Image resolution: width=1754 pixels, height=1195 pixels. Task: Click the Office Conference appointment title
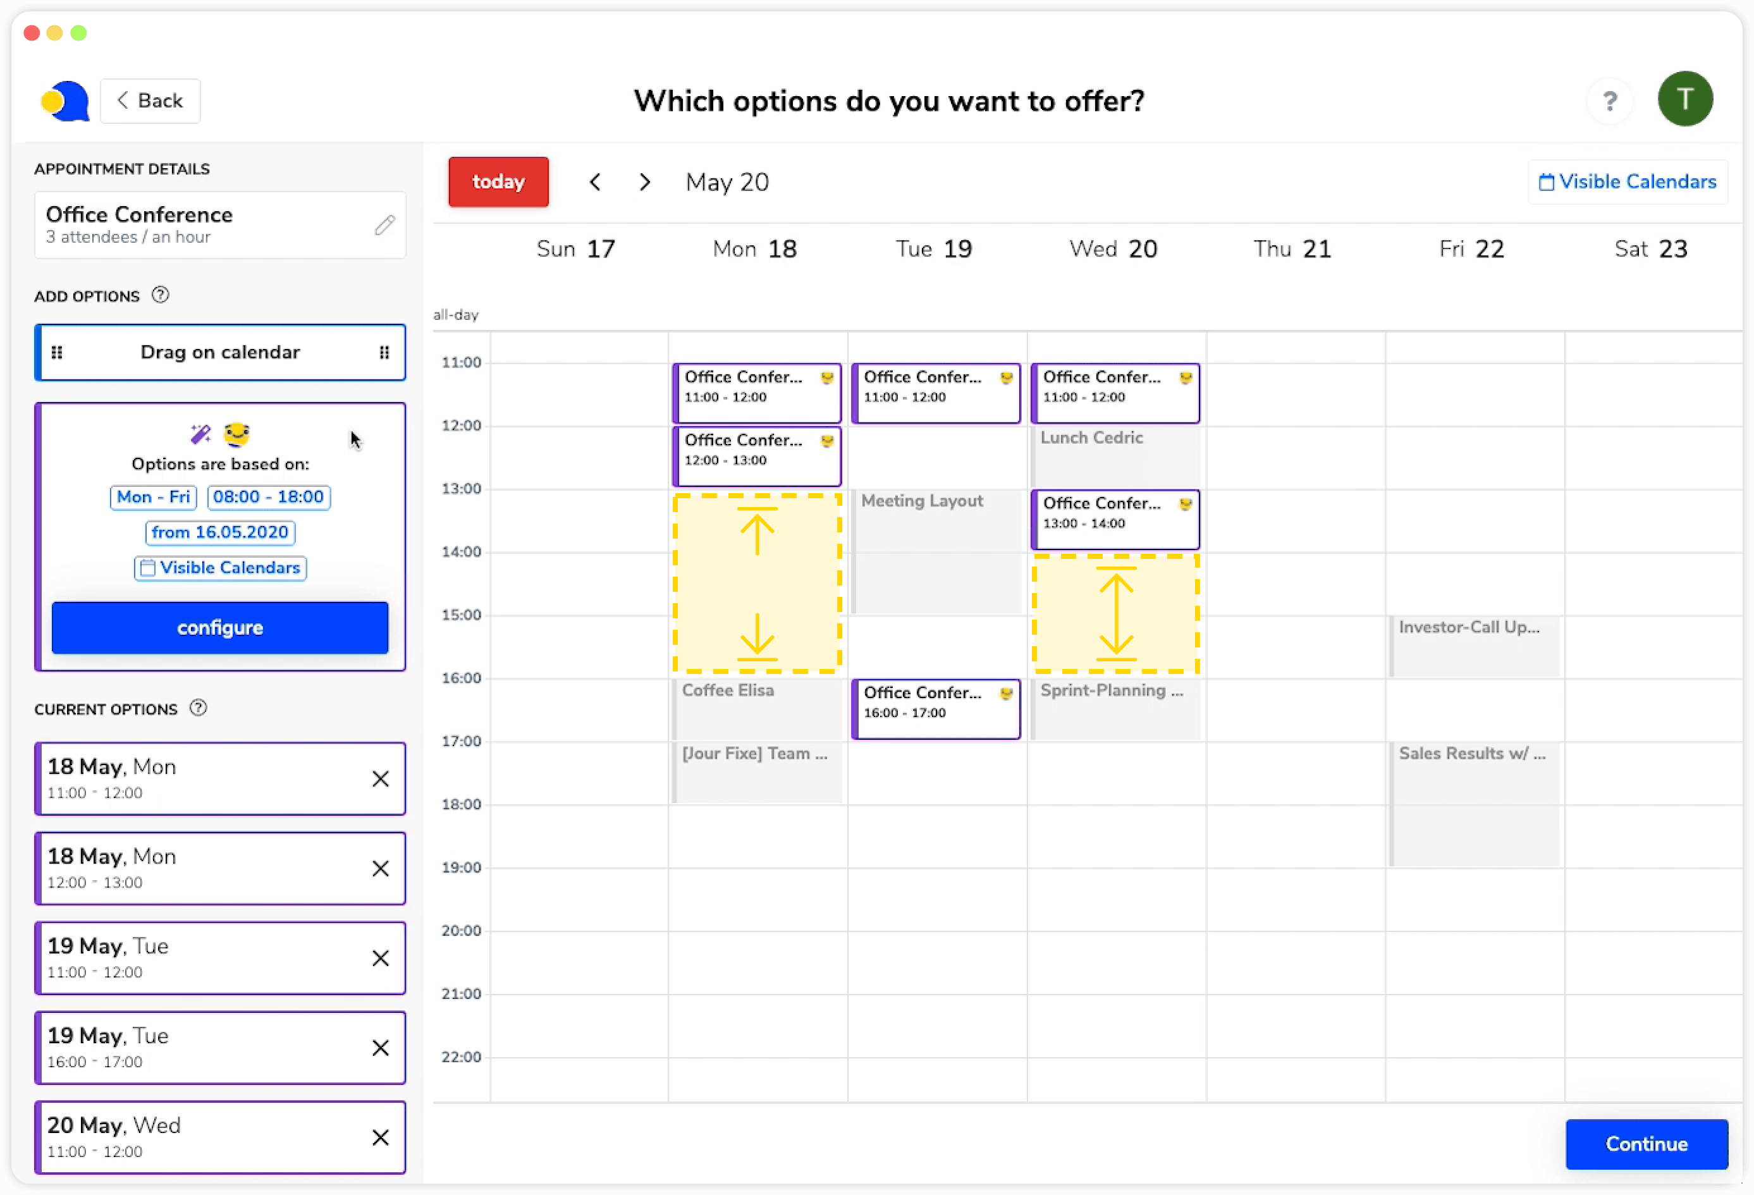pyautogui.click(x=139, y=215)
